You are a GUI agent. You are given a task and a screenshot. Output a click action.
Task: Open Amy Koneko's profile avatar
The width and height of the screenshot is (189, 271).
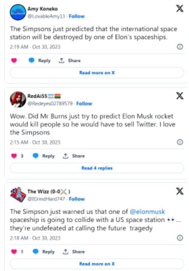tap(18, 12)
